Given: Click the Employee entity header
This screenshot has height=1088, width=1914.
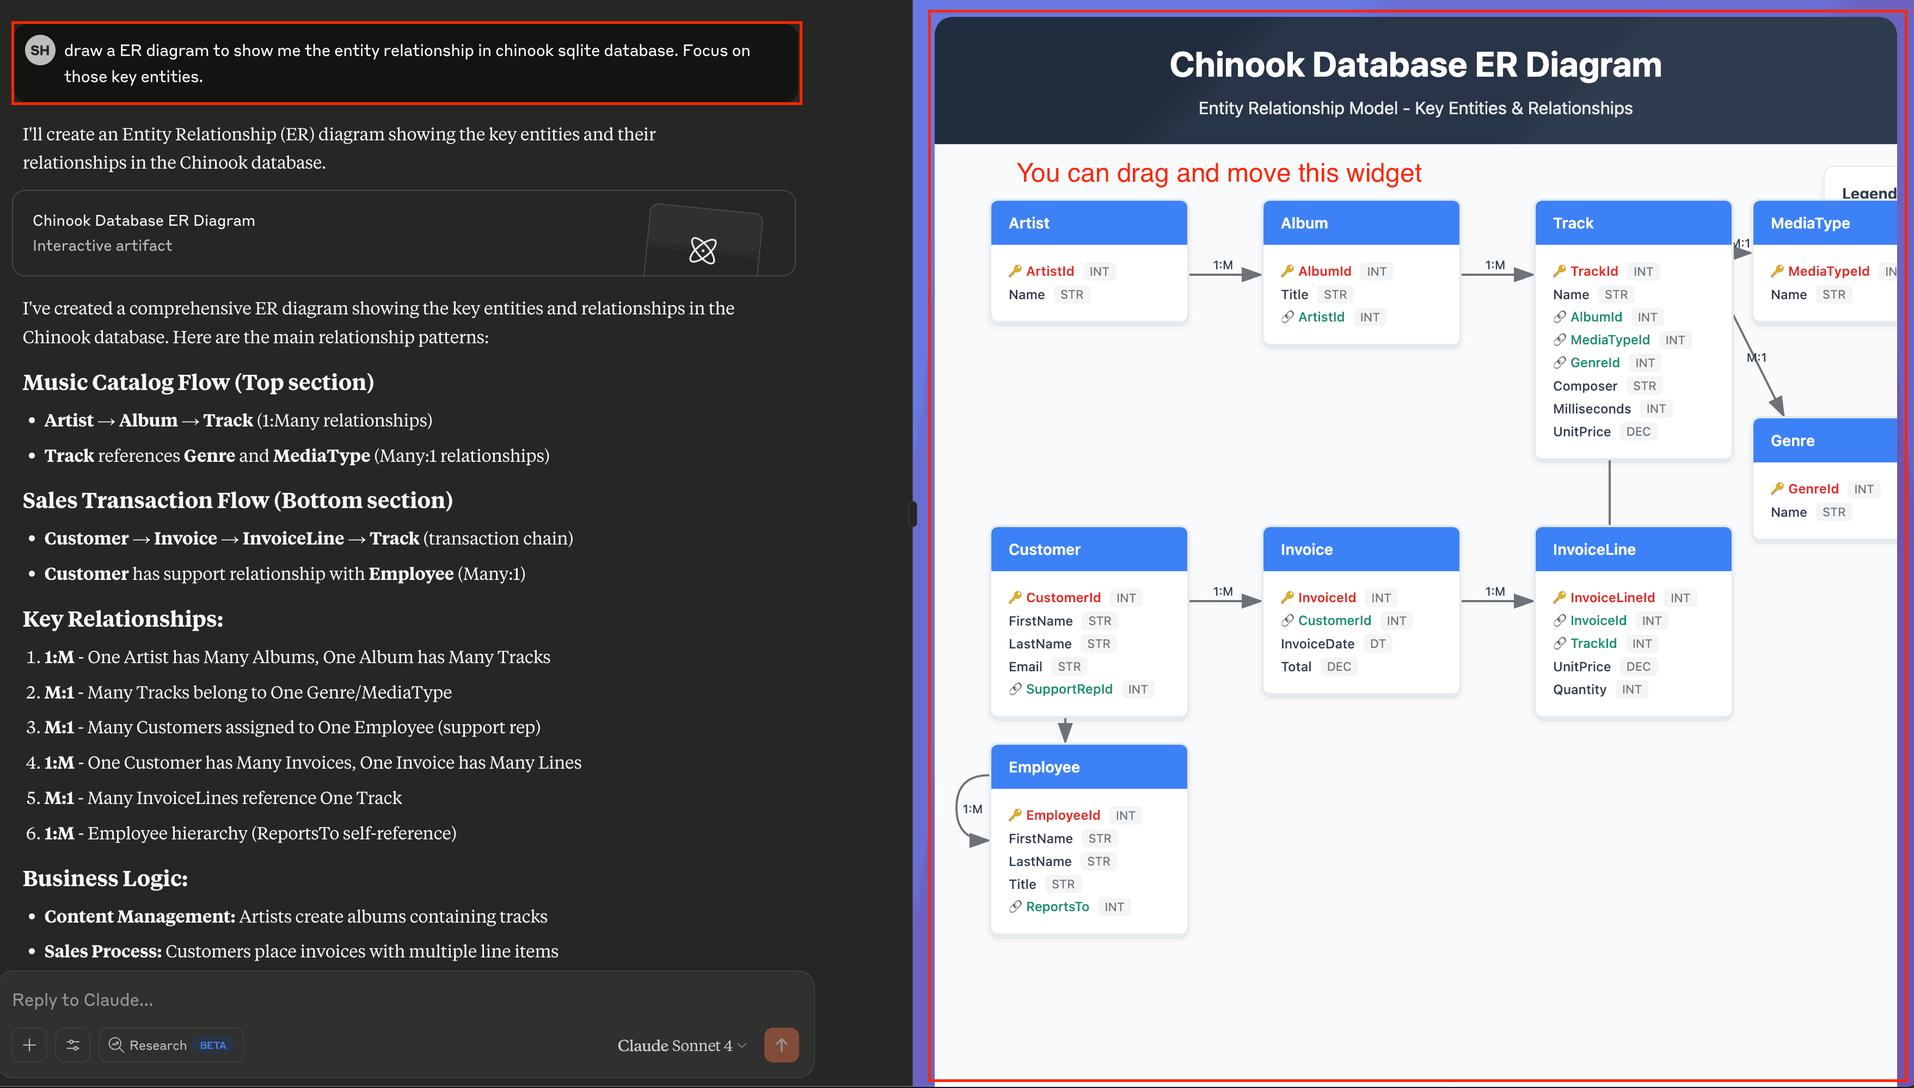Looking at the screenshot, I should click(1089, 766).
